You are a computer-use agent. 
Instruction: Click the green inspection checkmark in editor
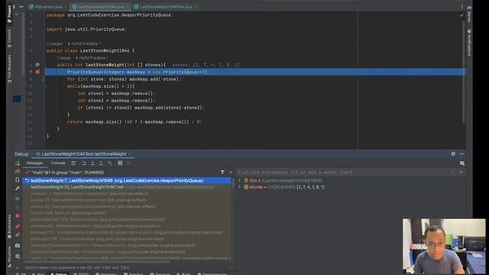(461, 15)
